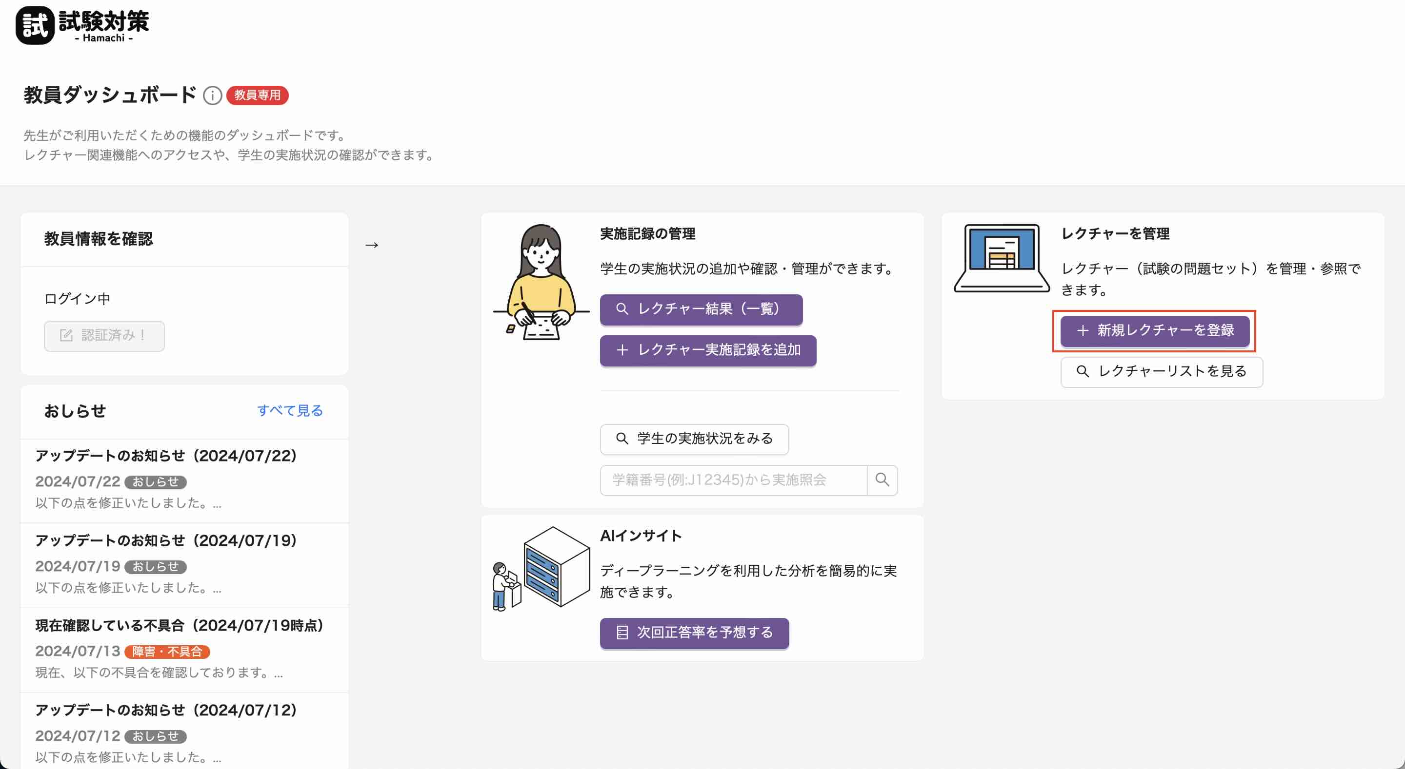Screen dimensions: 1405x769
Task: Click 新規レクチャーを登録 button
Action: click(1154, 330)
